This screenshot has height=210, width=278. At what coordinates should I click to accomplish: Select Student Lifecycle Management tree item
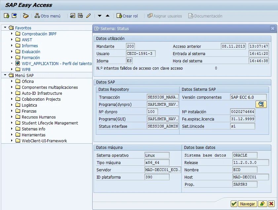pos(50,123)
